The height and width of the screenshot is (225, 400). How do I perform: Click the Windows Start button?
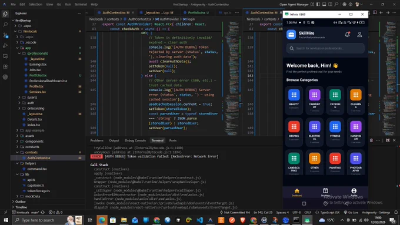(x=6, y=220)
